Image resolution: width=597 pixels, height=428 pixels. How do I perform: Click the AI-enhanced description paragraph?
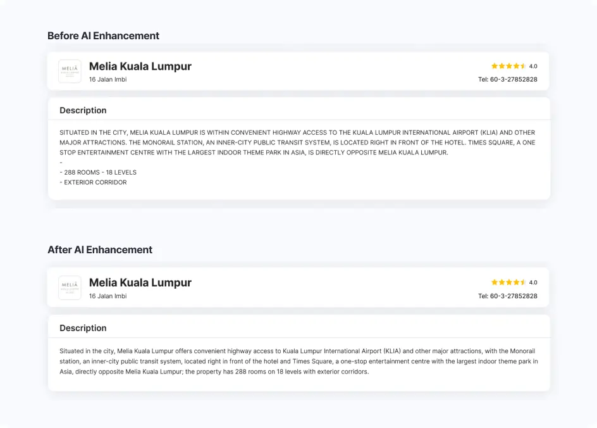coord(298,361)
